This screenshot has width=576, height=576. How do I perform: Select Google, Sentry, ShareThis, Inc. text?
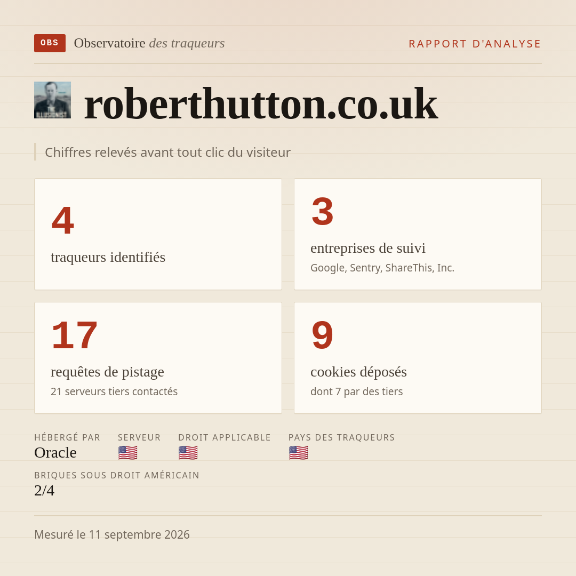(382, 268)
